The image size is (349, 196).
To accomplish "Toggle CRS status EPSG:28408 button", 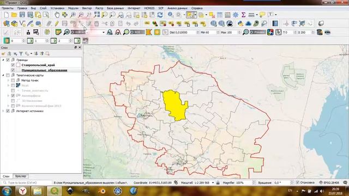I will 329,182.
